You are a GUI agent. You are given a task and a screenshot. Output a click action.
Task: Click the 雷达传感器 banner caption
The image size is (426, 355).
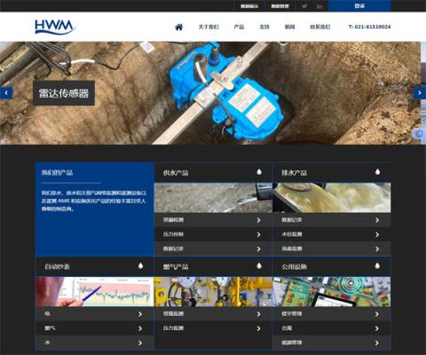click(x=64, y=93)
